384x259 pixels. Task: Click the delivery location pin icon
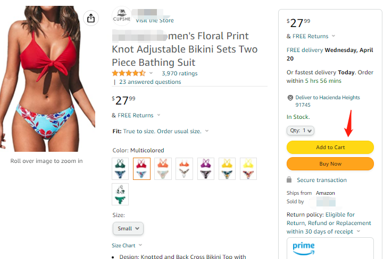click(290, 98)
